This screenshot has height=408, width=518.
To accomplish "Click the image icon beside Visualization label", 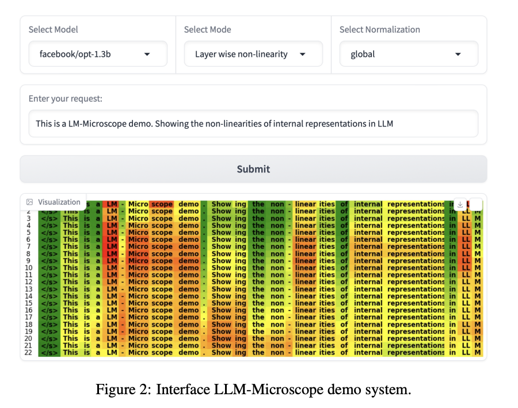I will pos(29,202).
